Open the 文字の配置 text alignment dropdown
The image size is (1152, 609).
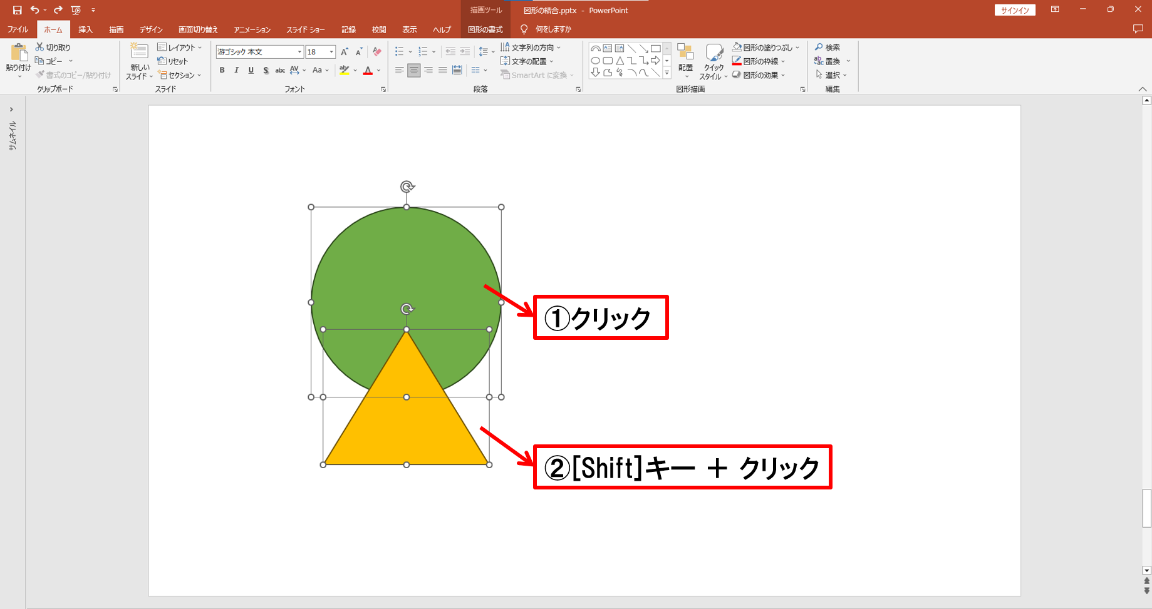pyautogui.click(x=527, y=61)
